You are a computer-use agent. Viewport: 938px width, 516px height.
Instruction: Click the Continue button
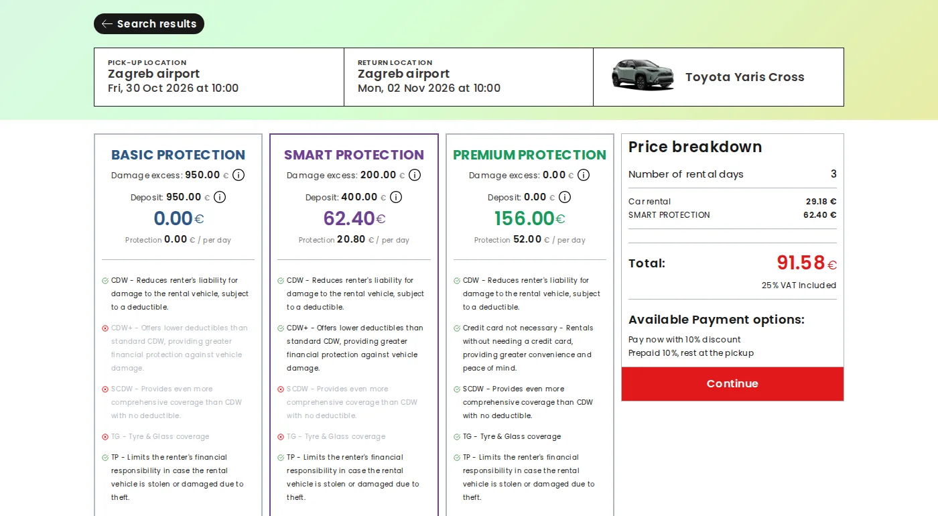tap(732, 384)
